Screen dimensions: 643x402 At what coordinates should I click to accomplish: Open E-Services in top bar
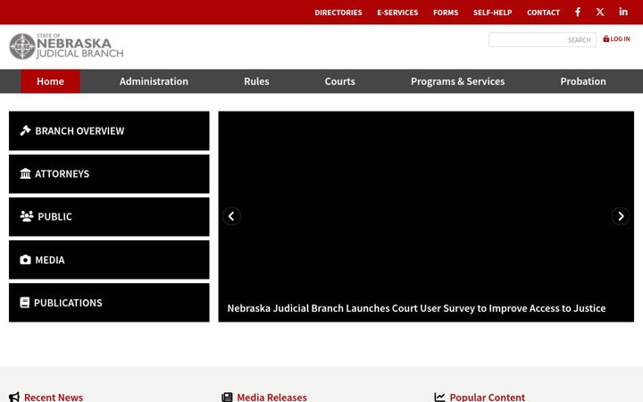pos(397,13)
